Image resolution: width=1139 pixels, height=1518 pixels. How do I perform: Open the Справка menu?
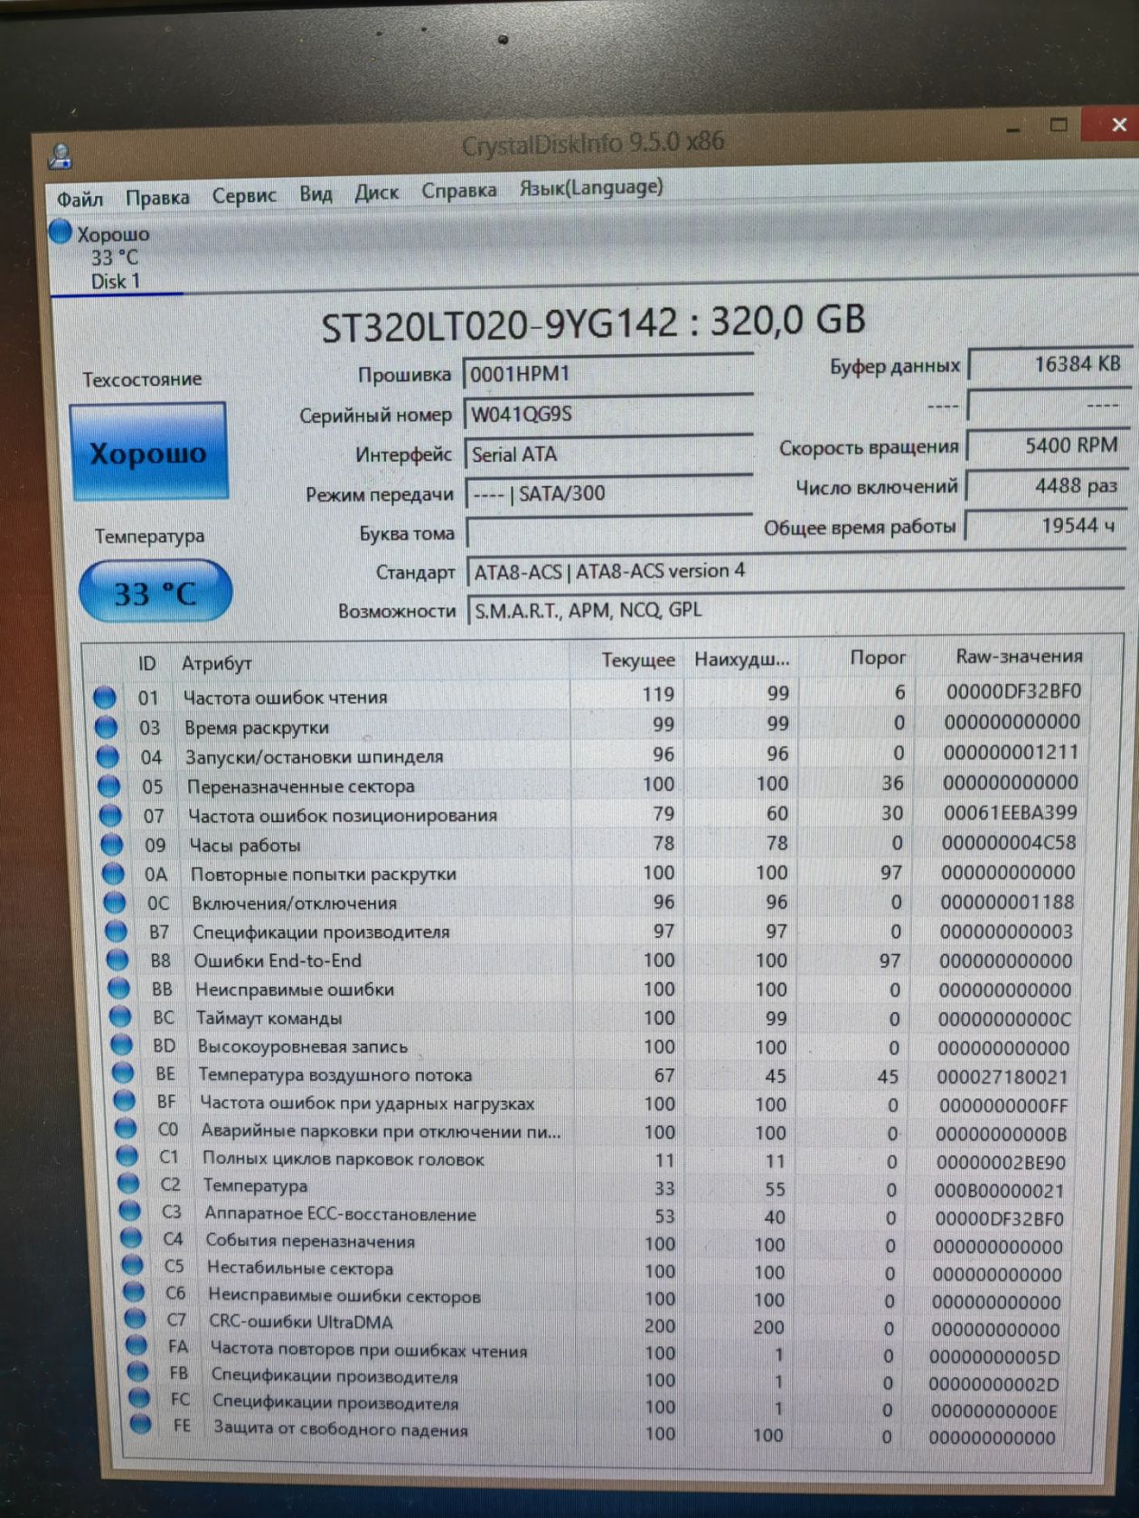[x=458, y=191]
